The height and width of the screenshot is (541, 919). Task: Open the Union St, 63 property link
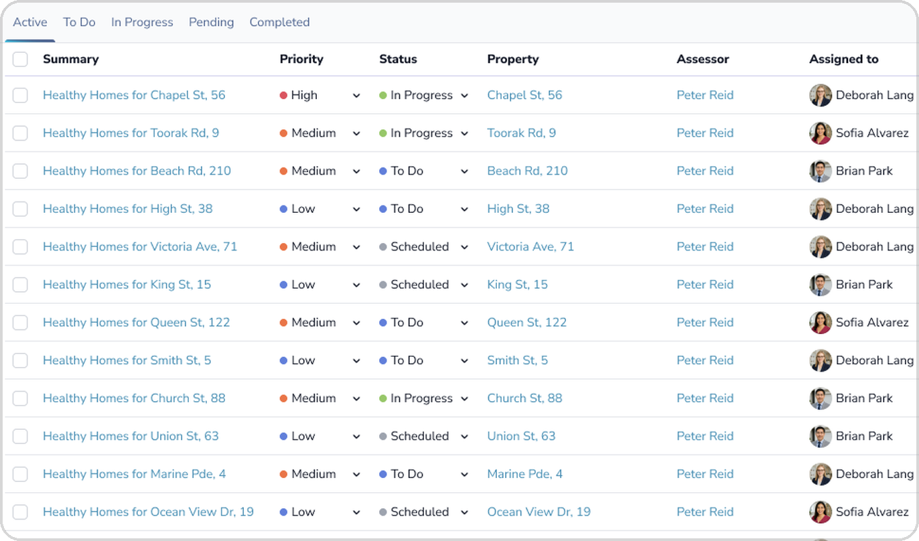521,436
